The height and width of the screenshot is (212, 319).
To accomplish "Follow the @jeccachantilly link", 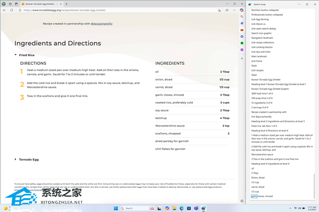I will coord(102,24).
